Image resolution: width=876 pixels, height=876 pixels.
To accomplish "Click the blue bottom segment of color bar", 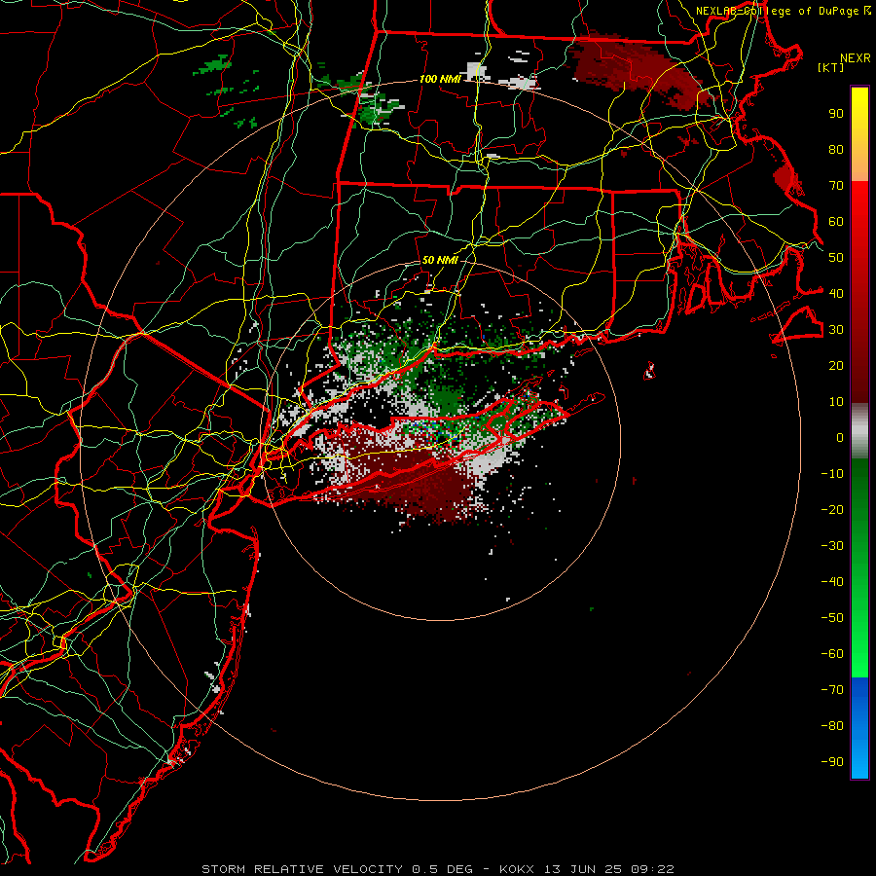I will coord(859,728).
